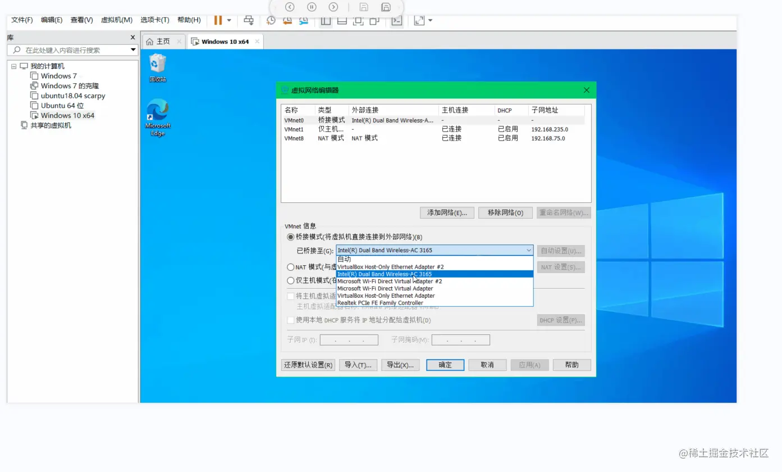Switch to the 主页 tab

pyautogui.click(x=163, y=42)
